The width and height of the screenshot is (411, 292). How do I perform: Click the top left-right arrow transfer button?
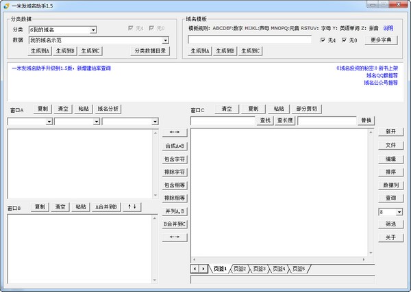point(175,132)
